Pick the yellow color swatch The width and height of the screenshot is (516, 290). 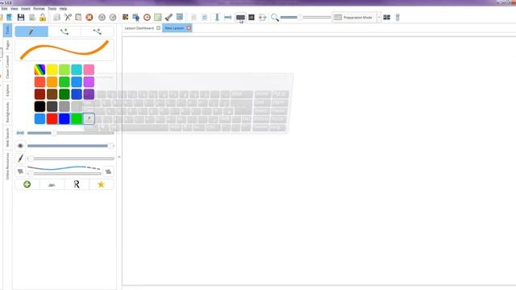point(52,70)
